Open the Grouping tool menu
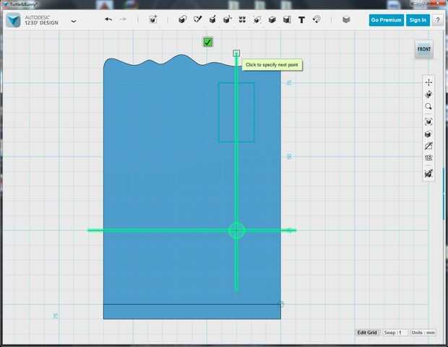The height and width of the screenshot is (347, 448). (x=257, y=19)
